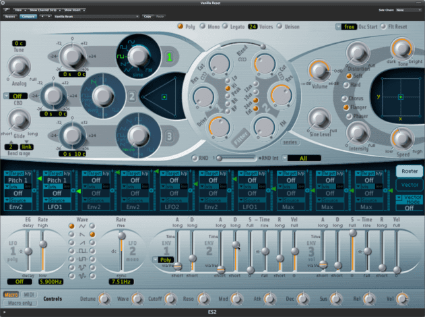The height and width of the screenshot is (317, 425).
Task: Click the oscillator 2 wave selector knob
Action: pyautogui.click(x=103, y=96)
